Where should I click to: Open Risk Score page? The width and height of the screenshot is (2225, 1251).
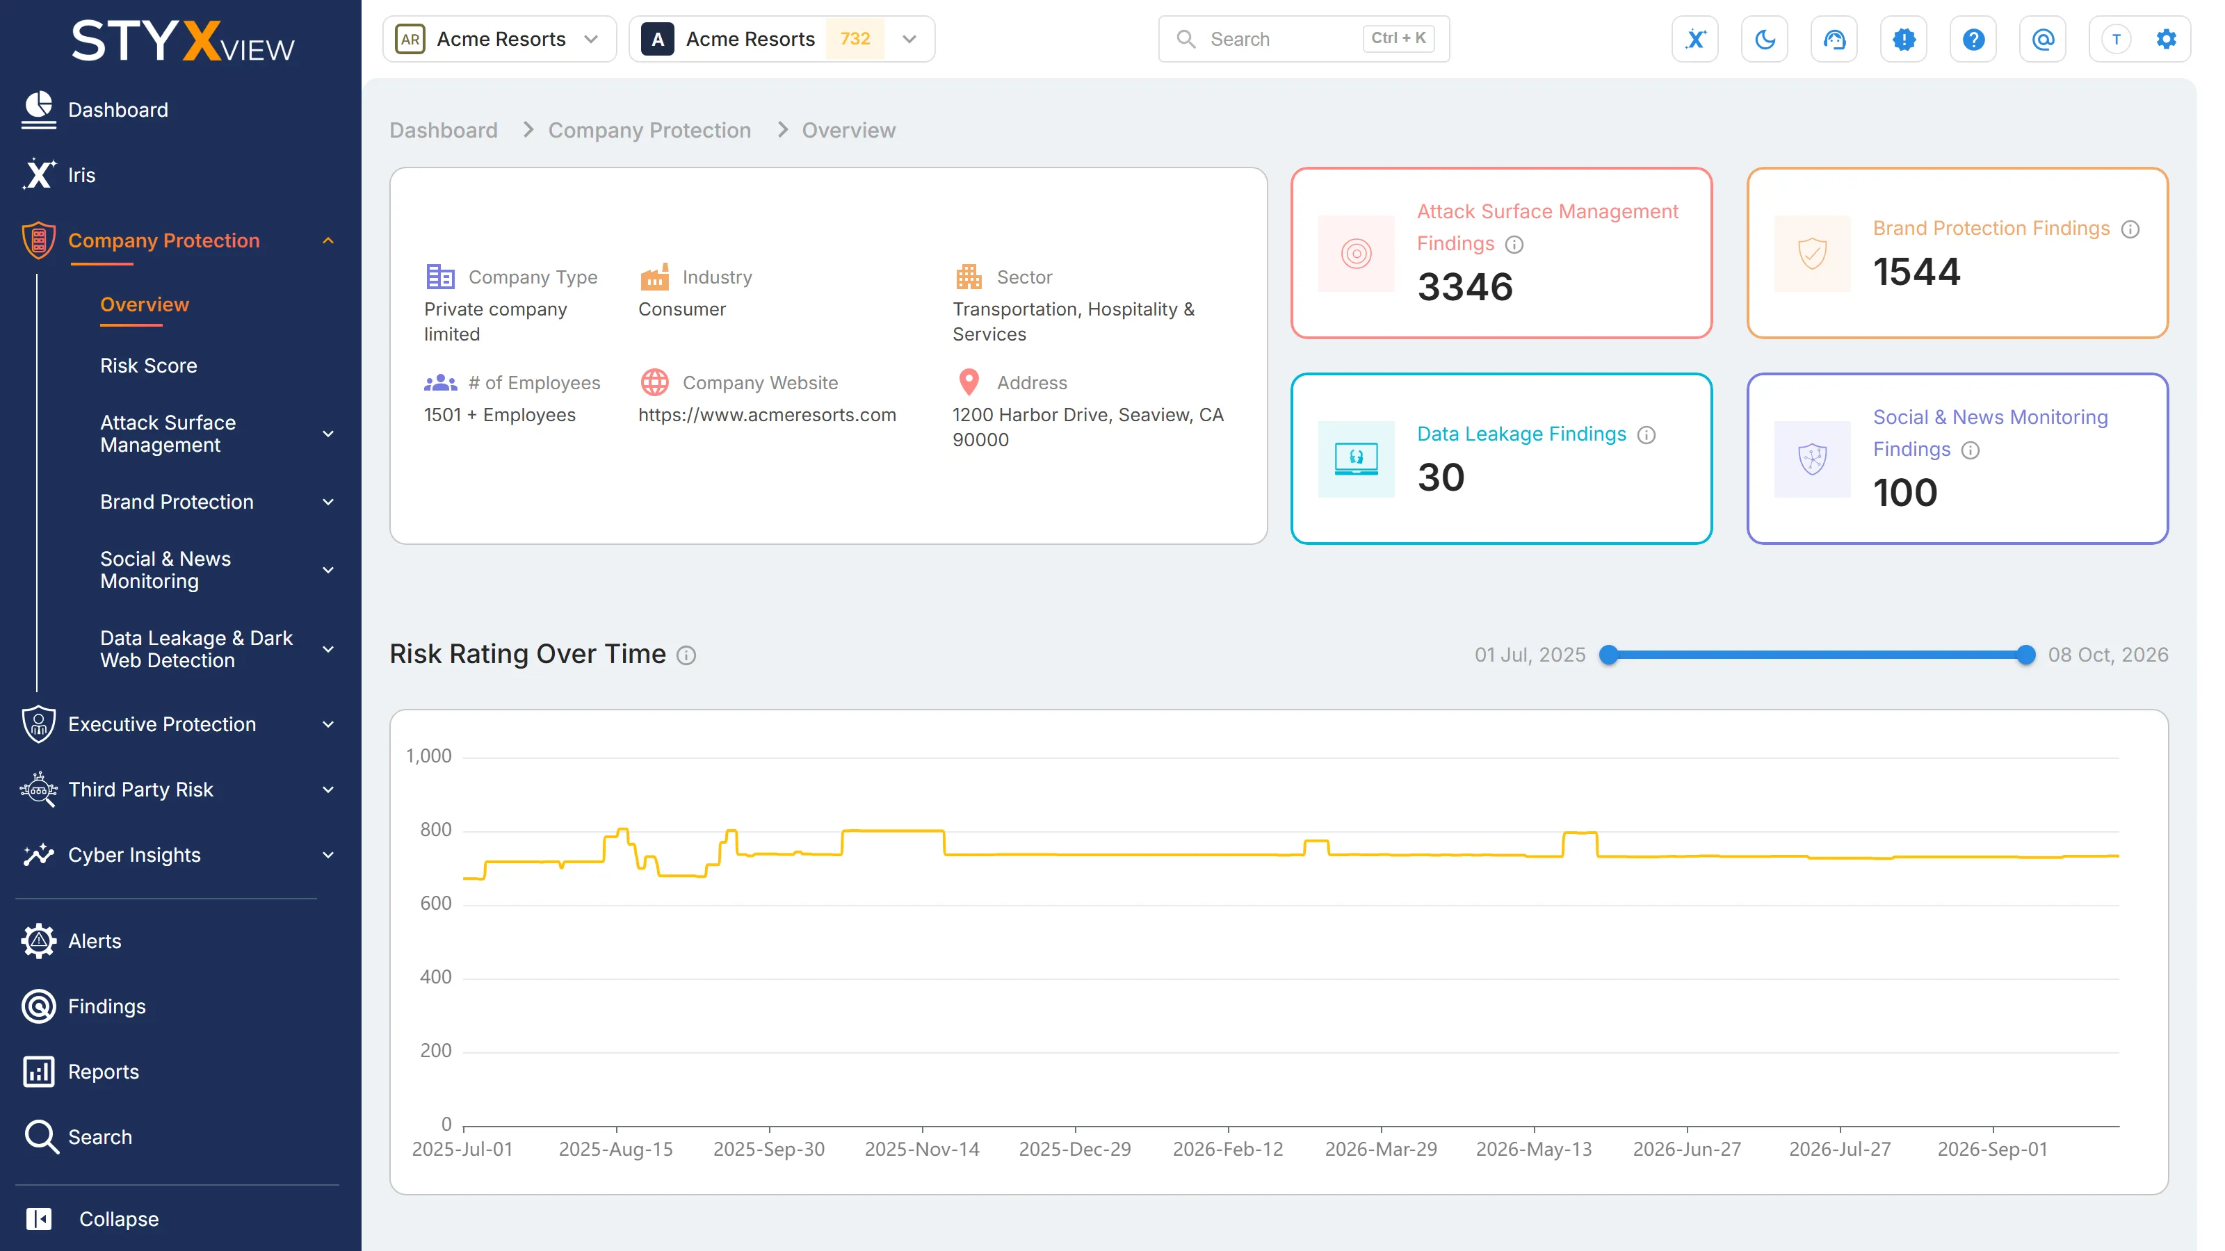pos(149,365)
